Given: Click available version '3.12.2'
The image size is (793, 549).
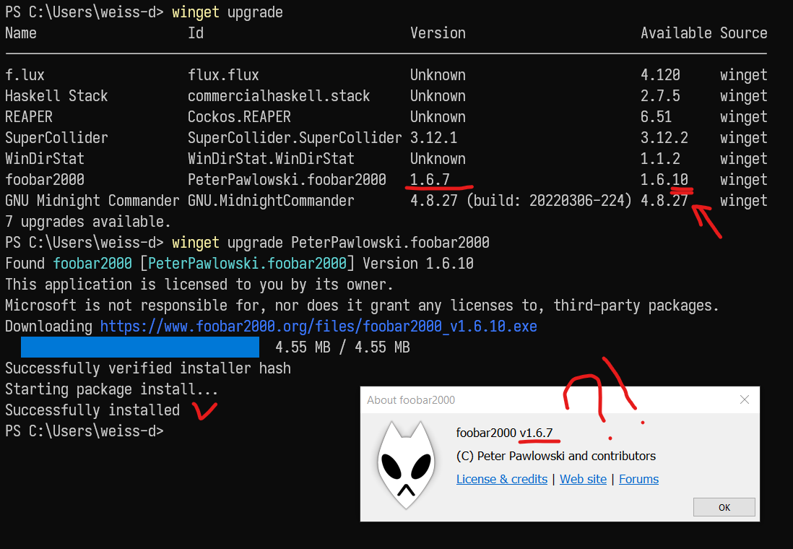Looking at the screenshot, I should click(x=664, y=138).
